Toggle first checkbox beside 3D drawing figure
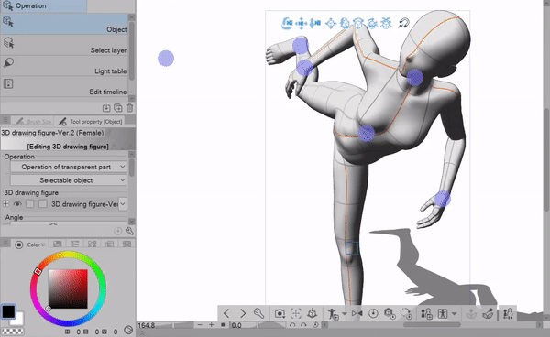This screenshot has width=550, height=337. 30,204
